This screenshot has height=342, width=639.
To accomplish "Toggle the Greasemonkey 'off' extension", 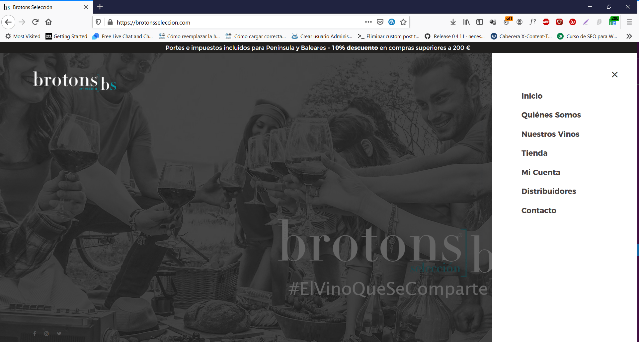I will tap(507, 22).
